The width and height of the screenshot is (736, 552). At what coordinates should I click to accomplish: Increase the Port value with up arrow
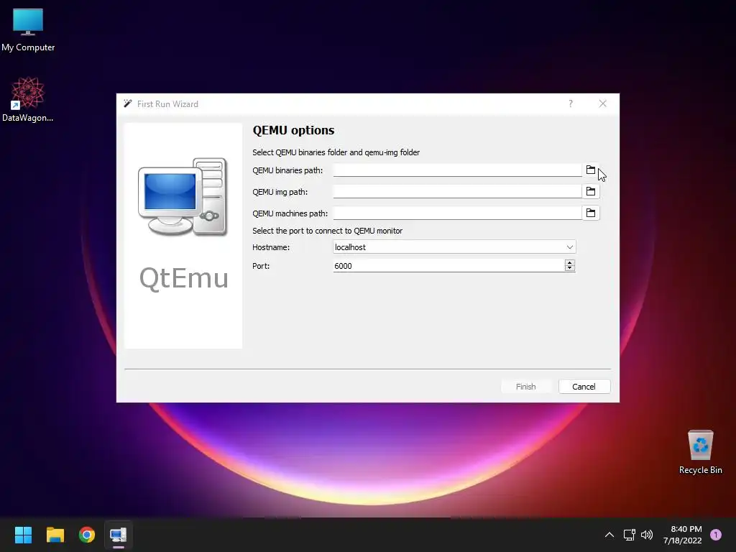point(570,262)
